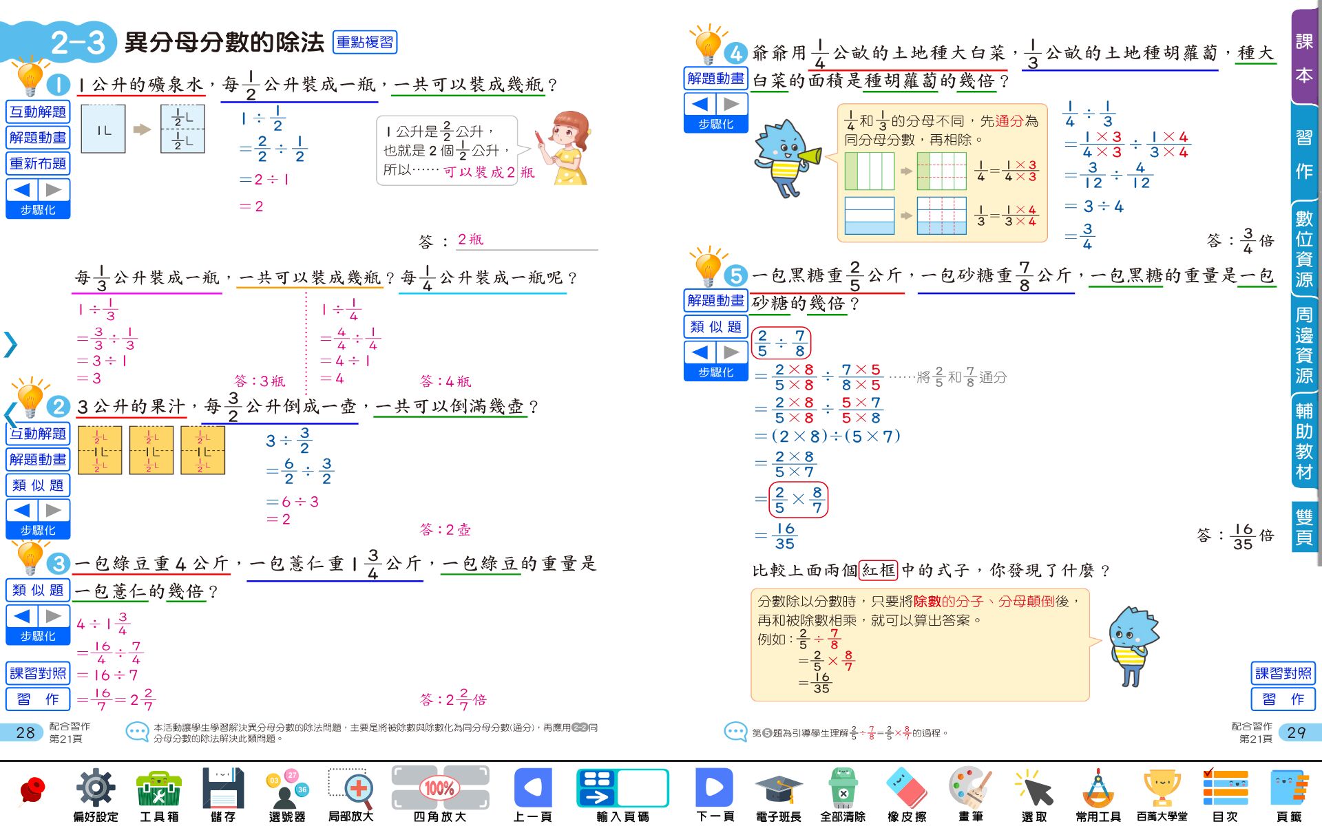The width and height of the screenshot is (1322, 826).
Task: Open the 偏好設定 gear icon
Action: click(96, 789)
